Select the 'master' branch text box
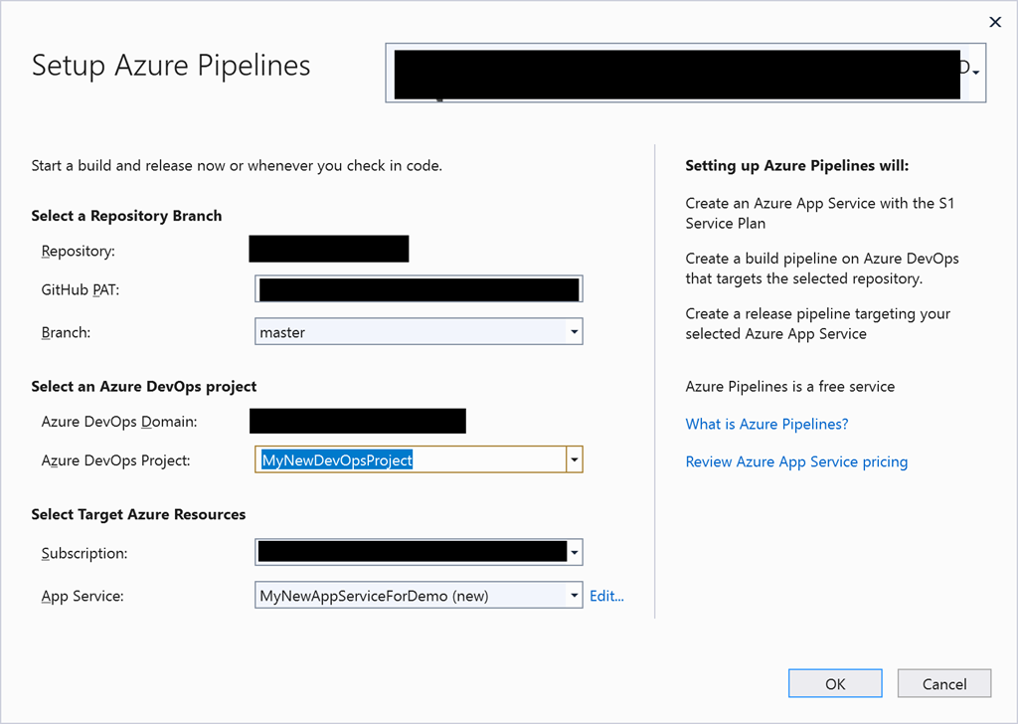 pyautogui.click(x=408, y=332)
